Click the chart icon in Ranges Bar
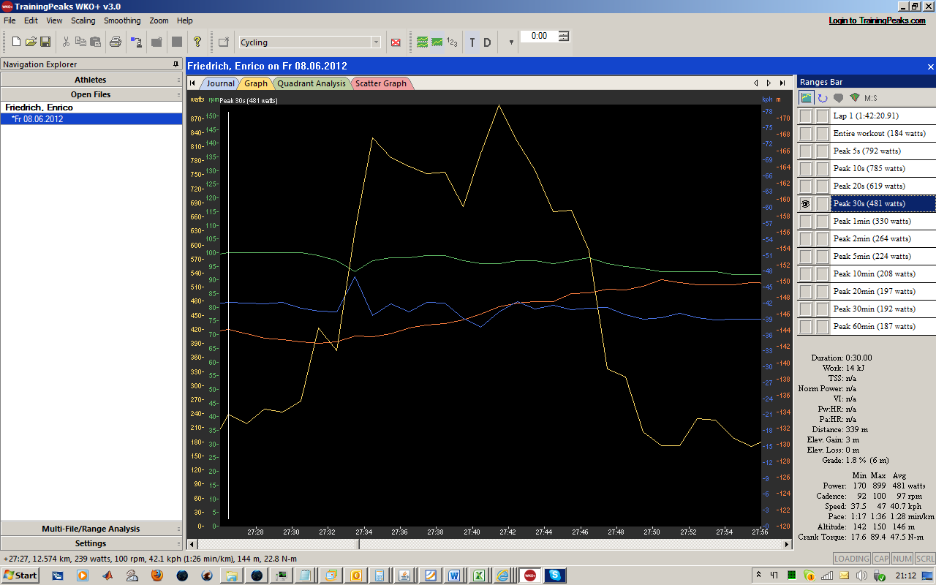 807,97
